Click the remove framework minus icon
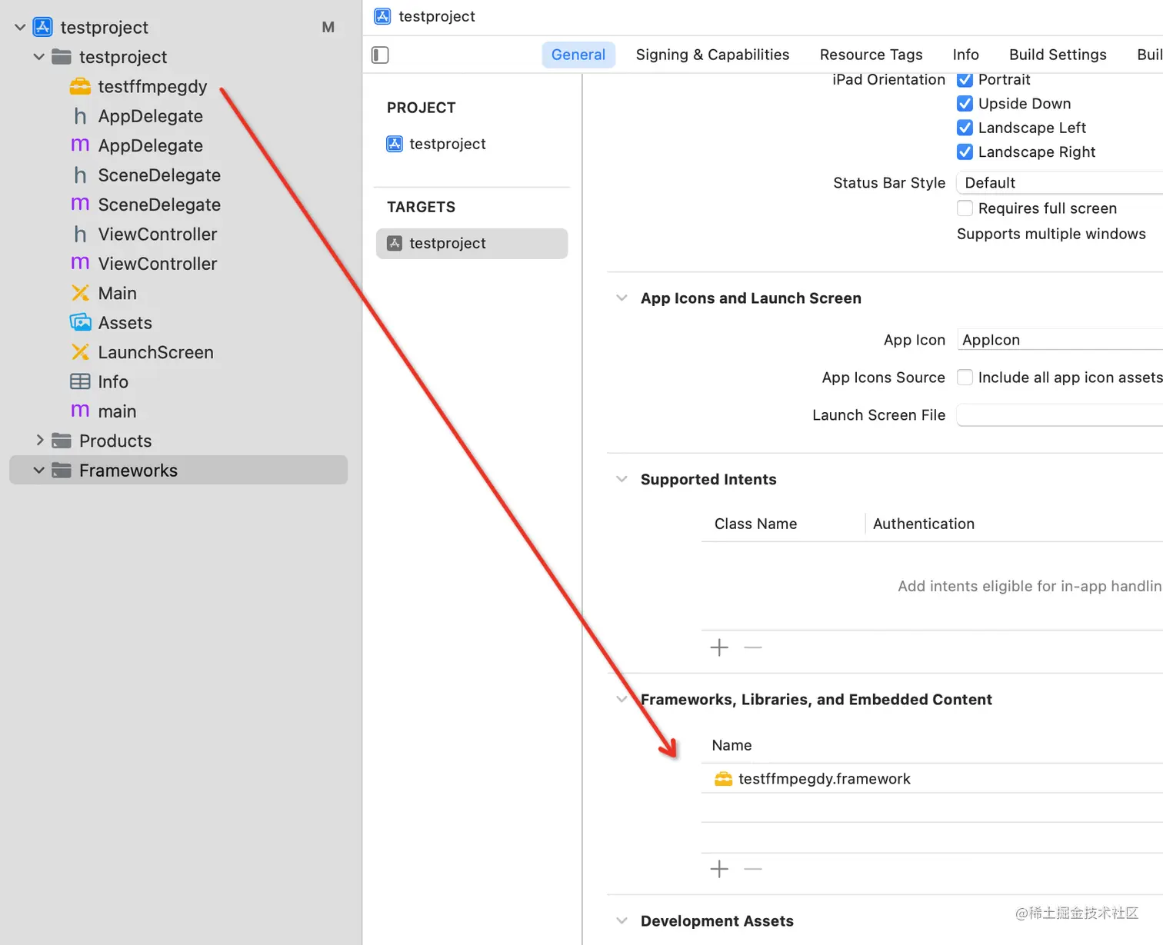Viewport: 1163px width, 945px height. [x=753, y=869]
